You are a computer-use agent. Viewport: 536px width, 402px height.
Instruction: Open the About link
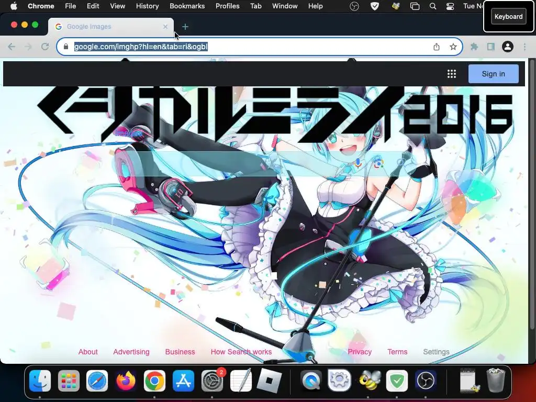click(88, 352)
